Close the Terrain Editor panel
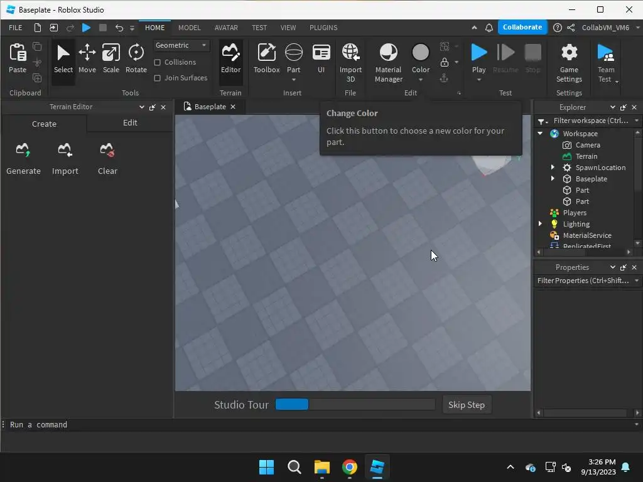Image resolution: width=643 pixels, height=482 pixels. click(163, 107)
